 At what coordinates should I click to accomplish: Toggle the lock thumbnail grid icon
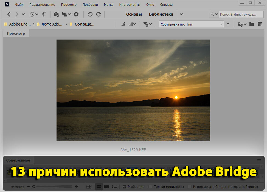(x=89, y=187)
